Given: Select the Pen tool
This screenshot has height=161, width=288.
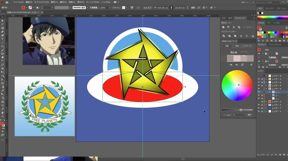Looking at the screenshot, I should pyautogui.click(x=2, y=32).
